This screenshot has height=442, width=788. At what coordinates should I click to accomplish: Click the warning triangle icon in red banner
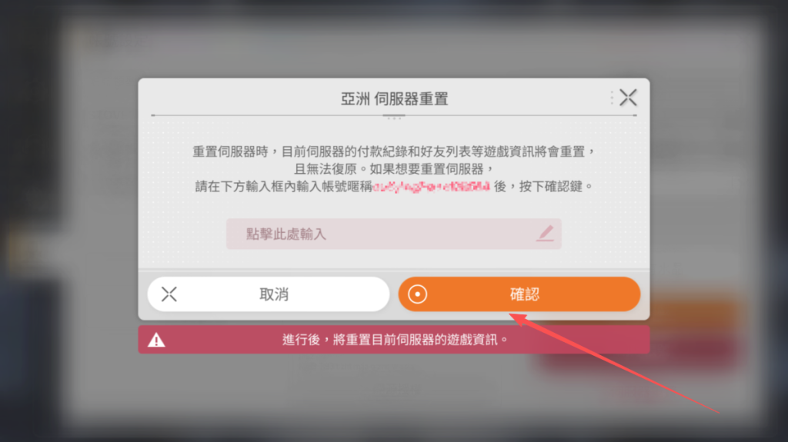click(x=156, y=340)
